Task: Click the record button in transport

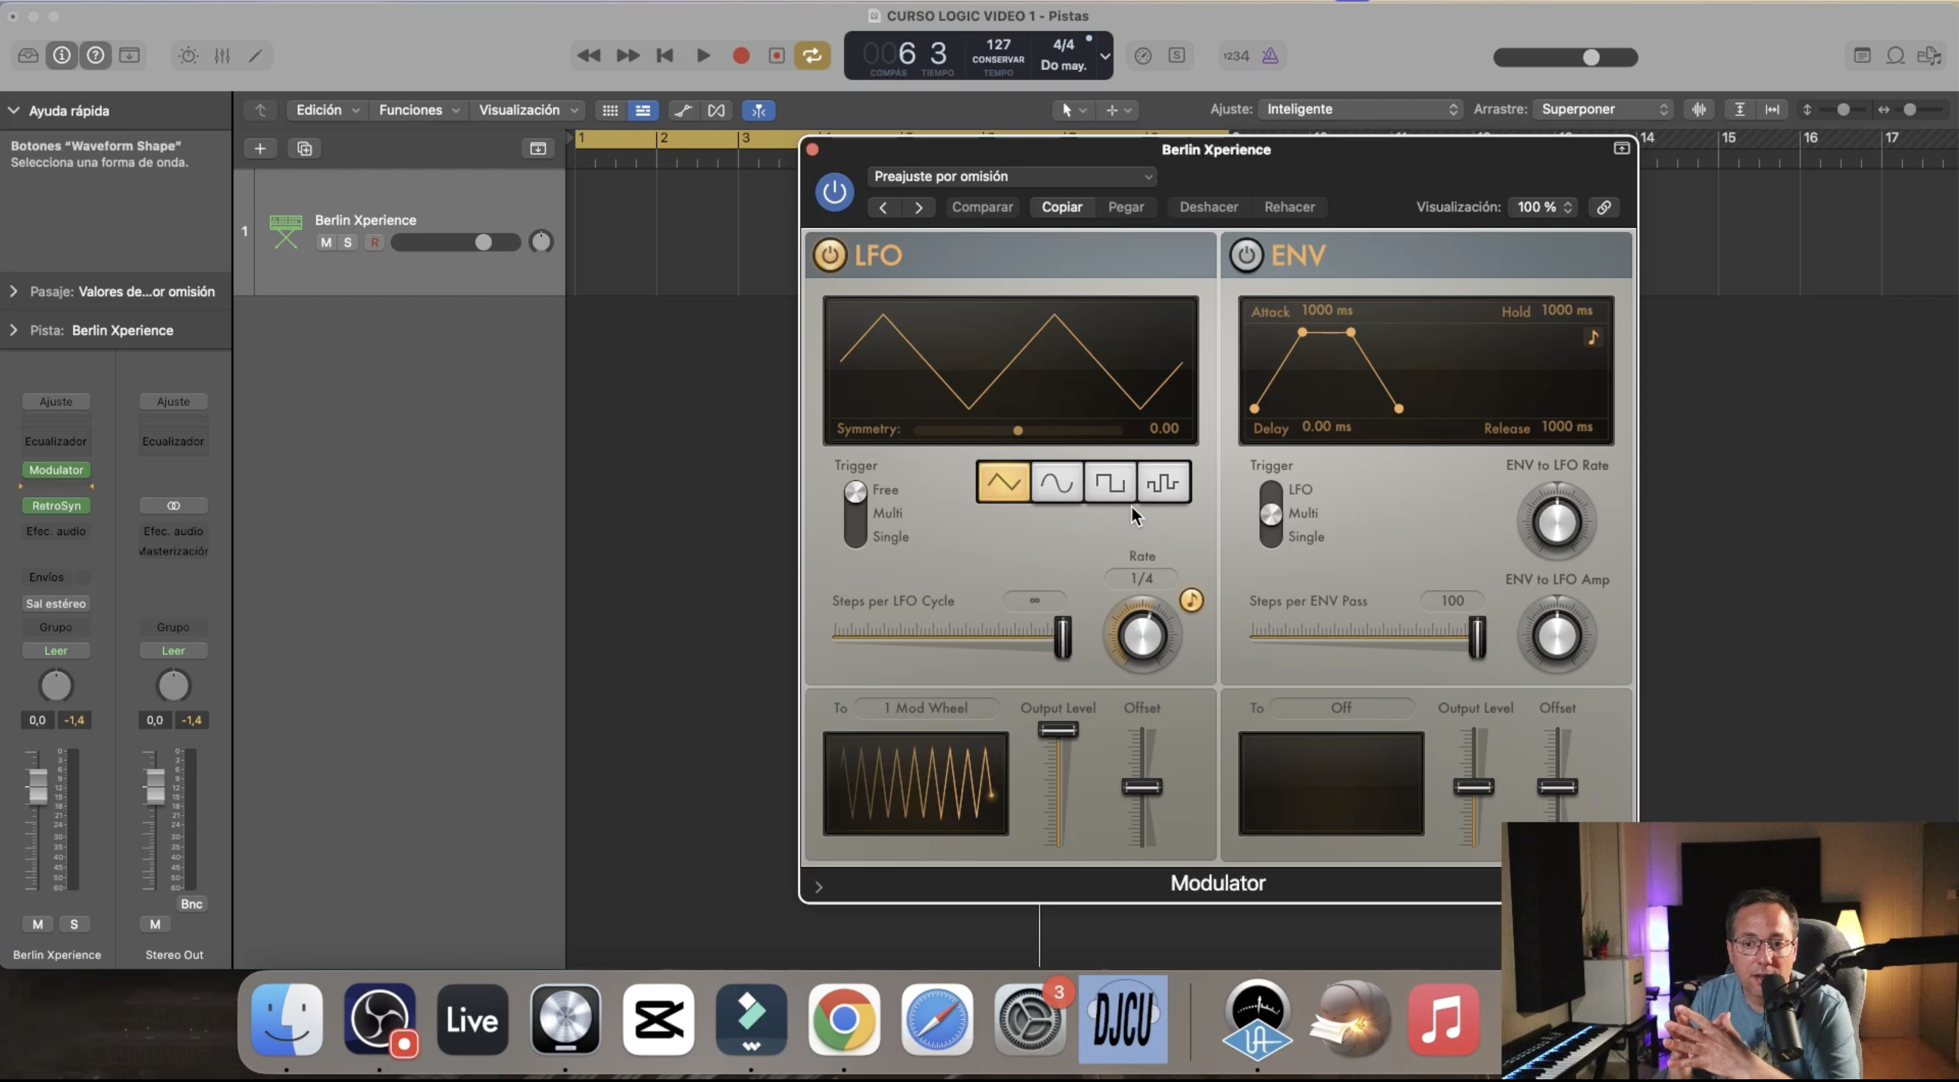Action: point(741,56)
